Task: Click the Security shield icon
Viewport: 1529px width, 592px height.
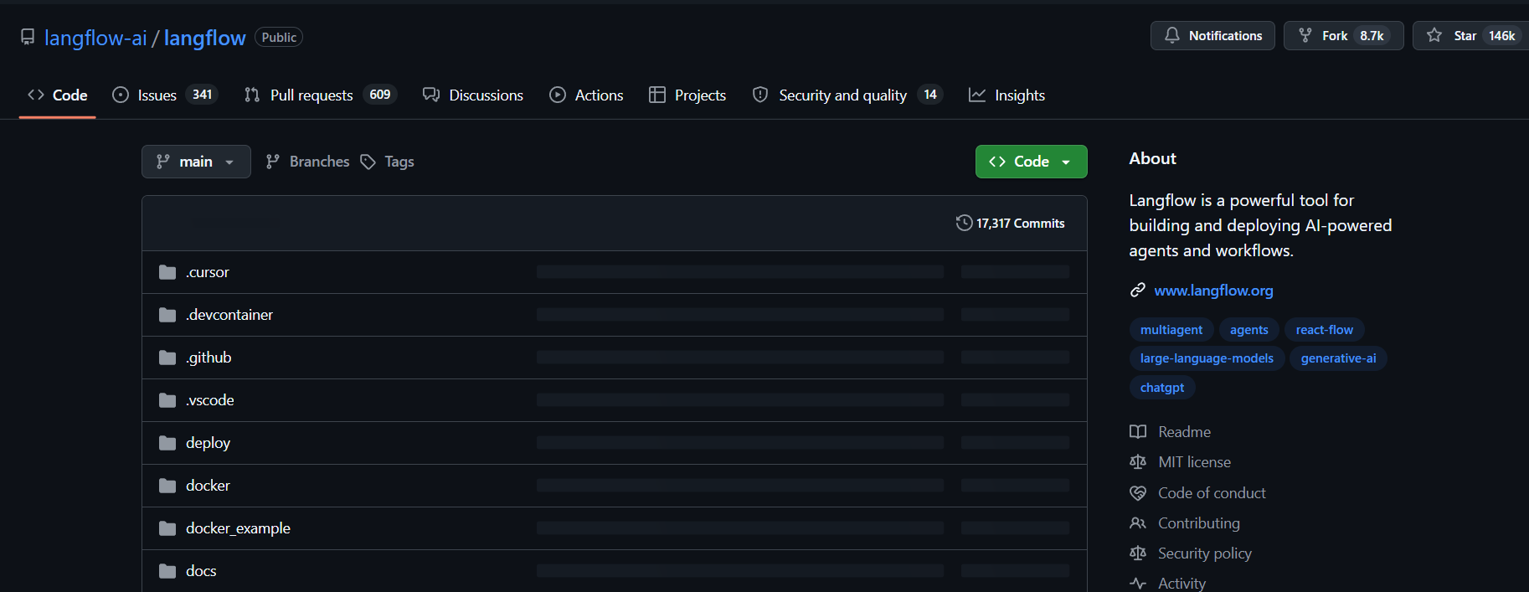Action: click(760, 95)
